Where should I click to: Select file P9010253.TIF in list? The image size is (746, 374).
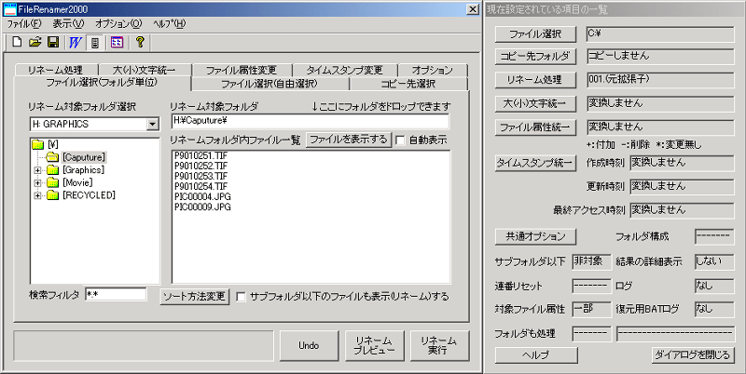pos(200,176)
